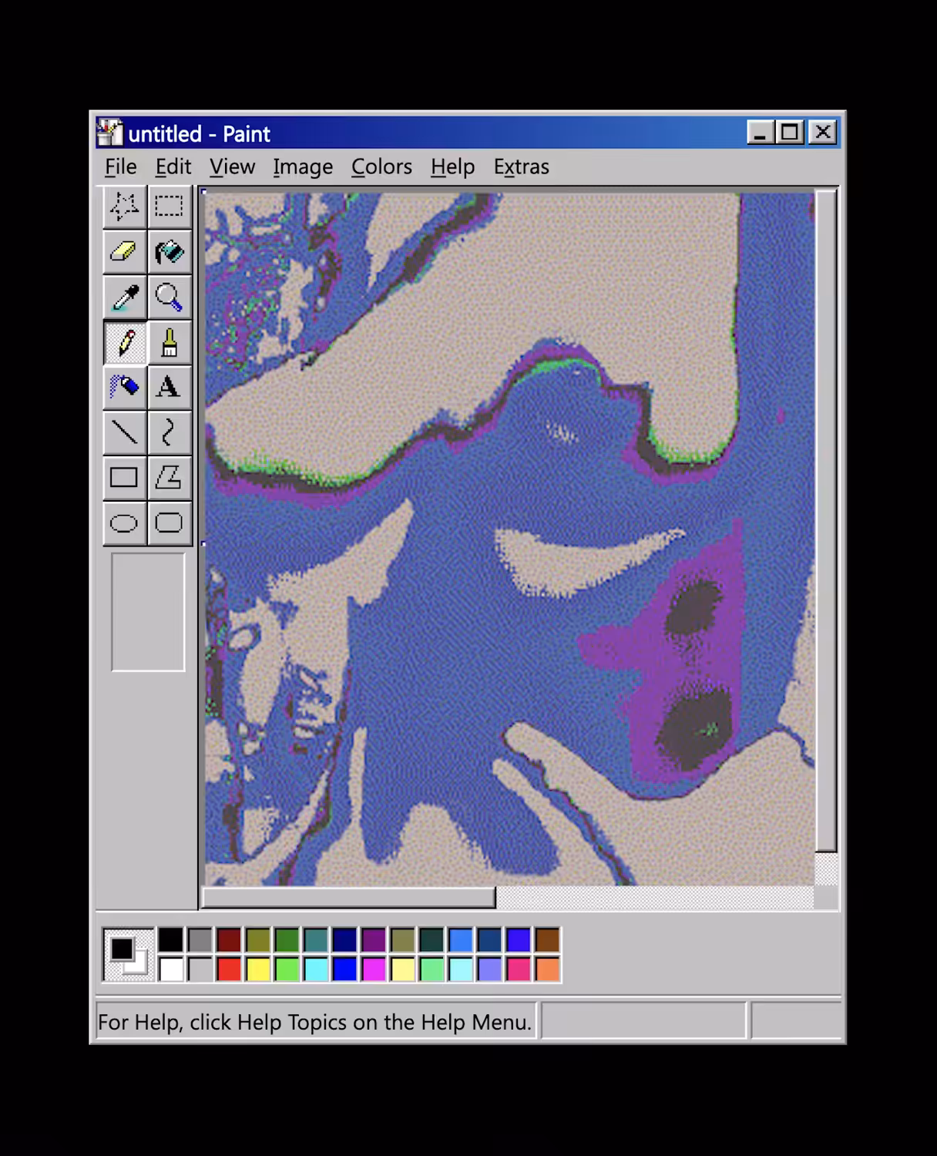Select the Rounded Rectangle tool

tap(170, 523)
